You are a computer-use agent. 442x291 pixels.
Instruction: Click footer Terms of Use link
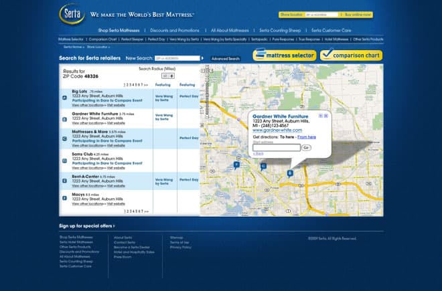pos(179,243)
